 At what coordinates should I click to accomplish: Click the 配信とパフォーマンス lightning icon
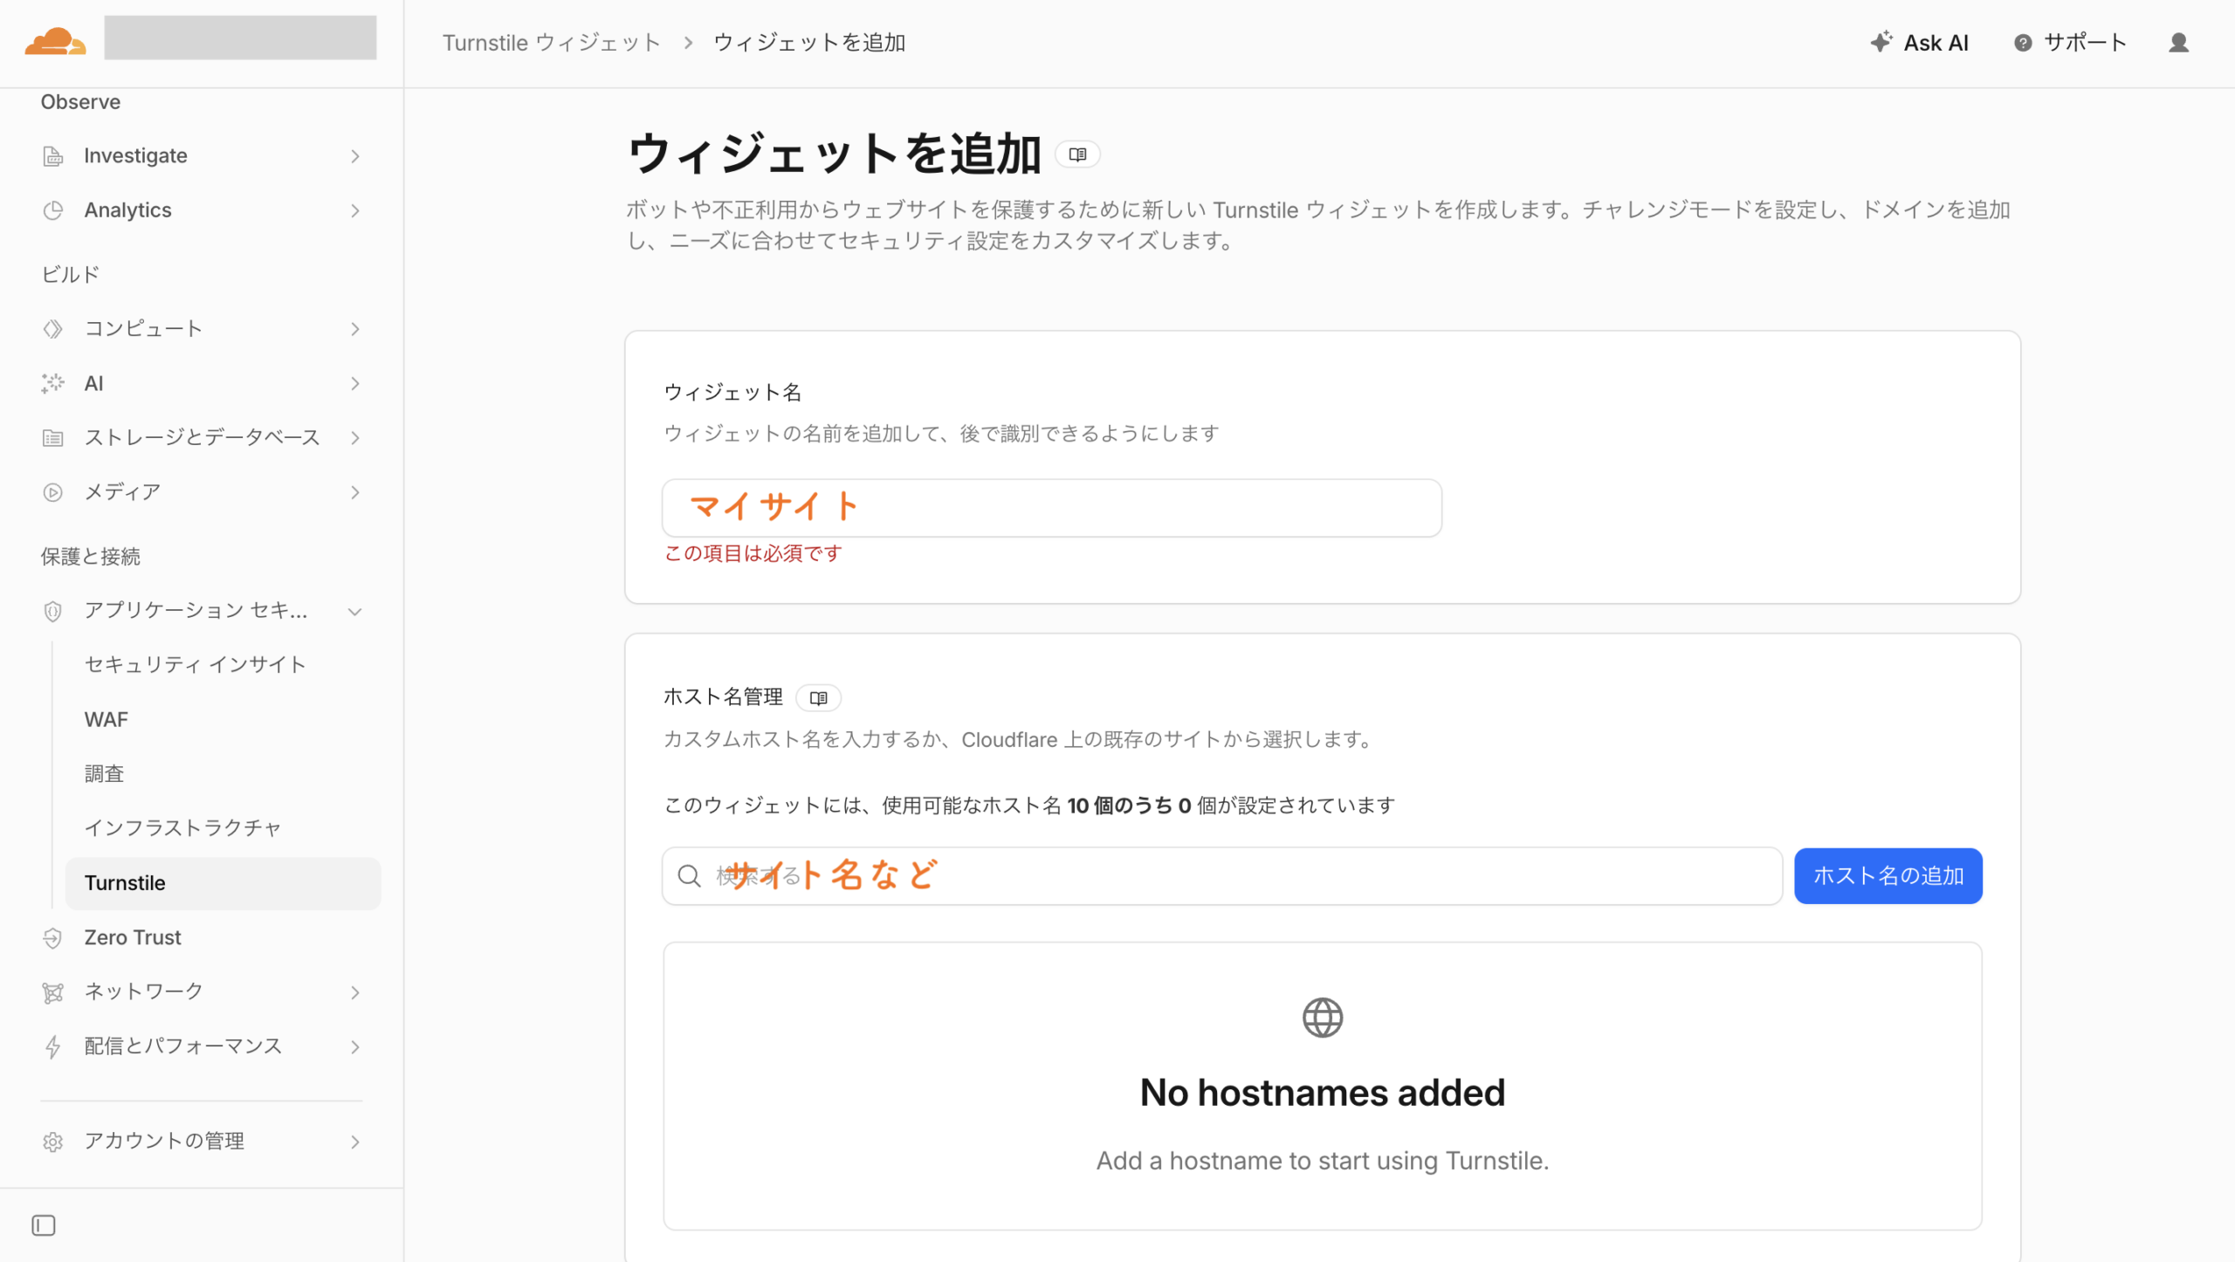53,1046
